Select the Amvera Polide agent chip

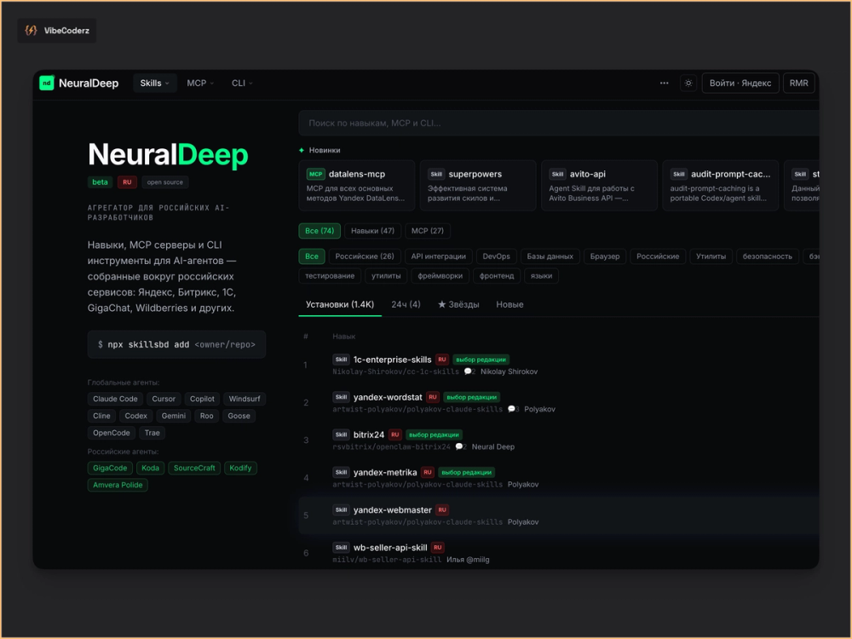click(x=118, y=486)
